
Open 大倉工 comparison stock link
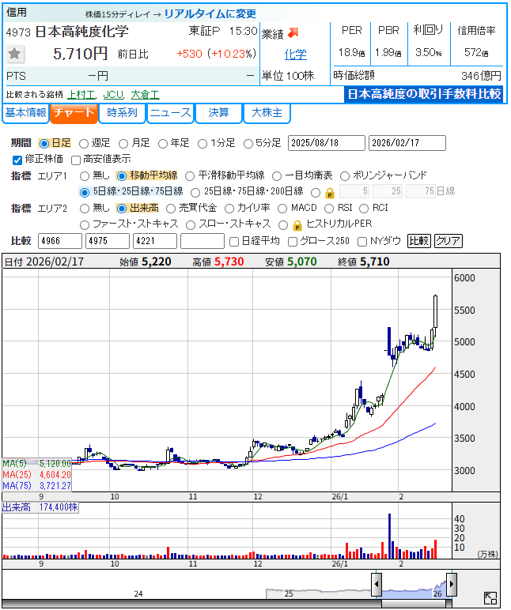(x=145, y=95)
